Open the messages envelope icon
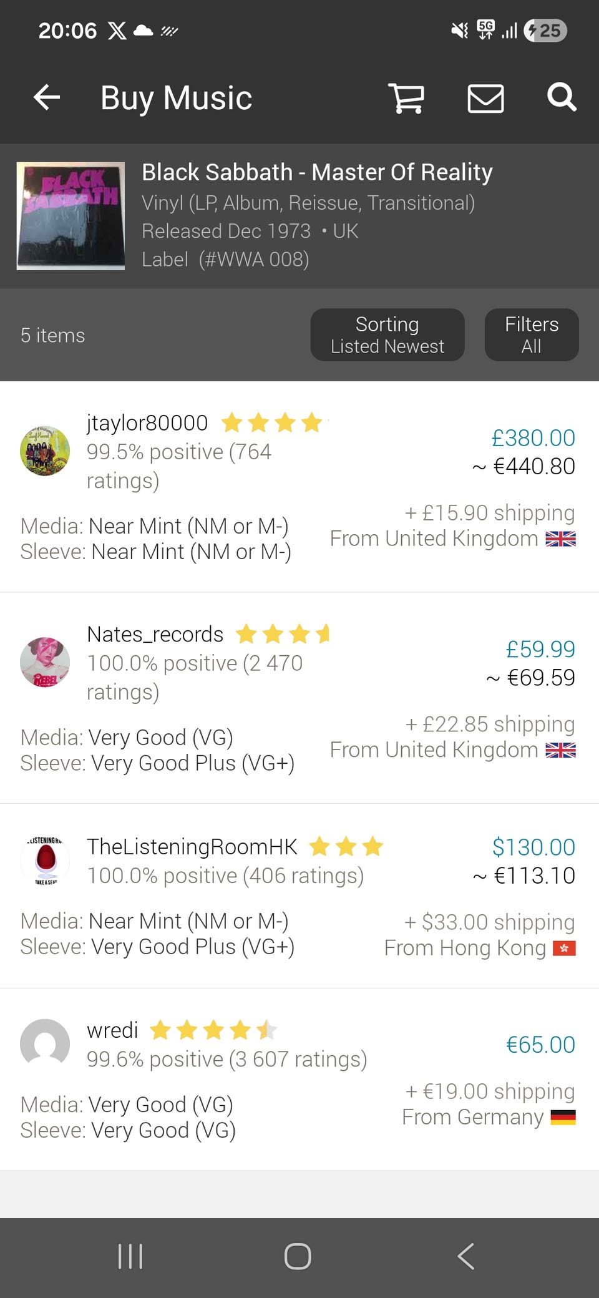This screenshot has width=599, height=1298. click(485, 99)
